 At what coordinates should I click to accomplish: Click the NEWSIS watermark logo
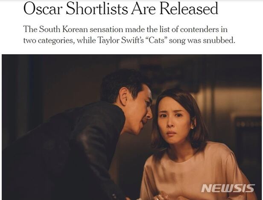(x=228, y=188)
